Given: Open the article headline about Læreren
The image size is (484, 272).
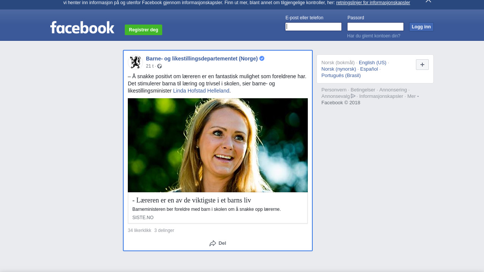Looking at the screenshot, I should tap(192, 200).
